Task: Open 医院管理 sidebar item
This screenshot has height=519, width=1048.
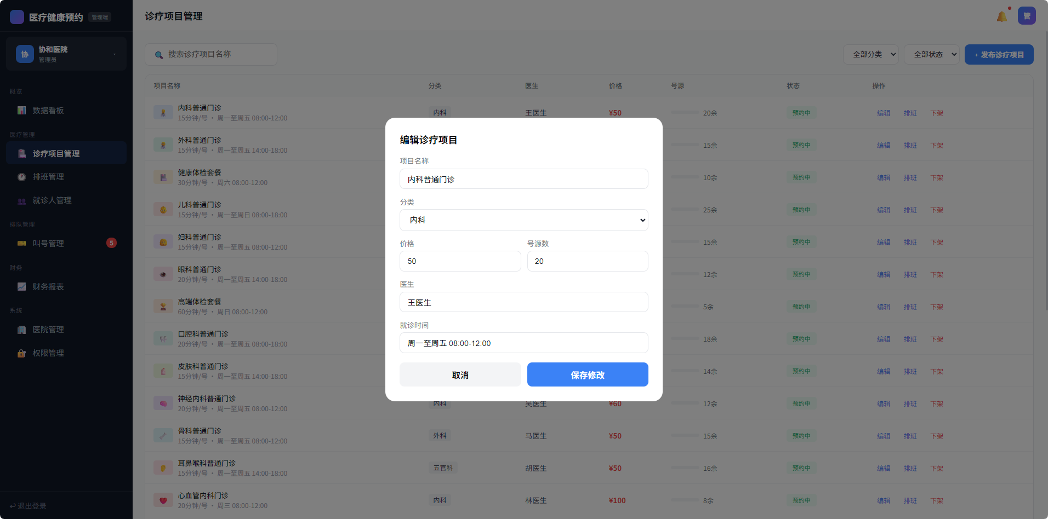Action: tap(48, 330)
